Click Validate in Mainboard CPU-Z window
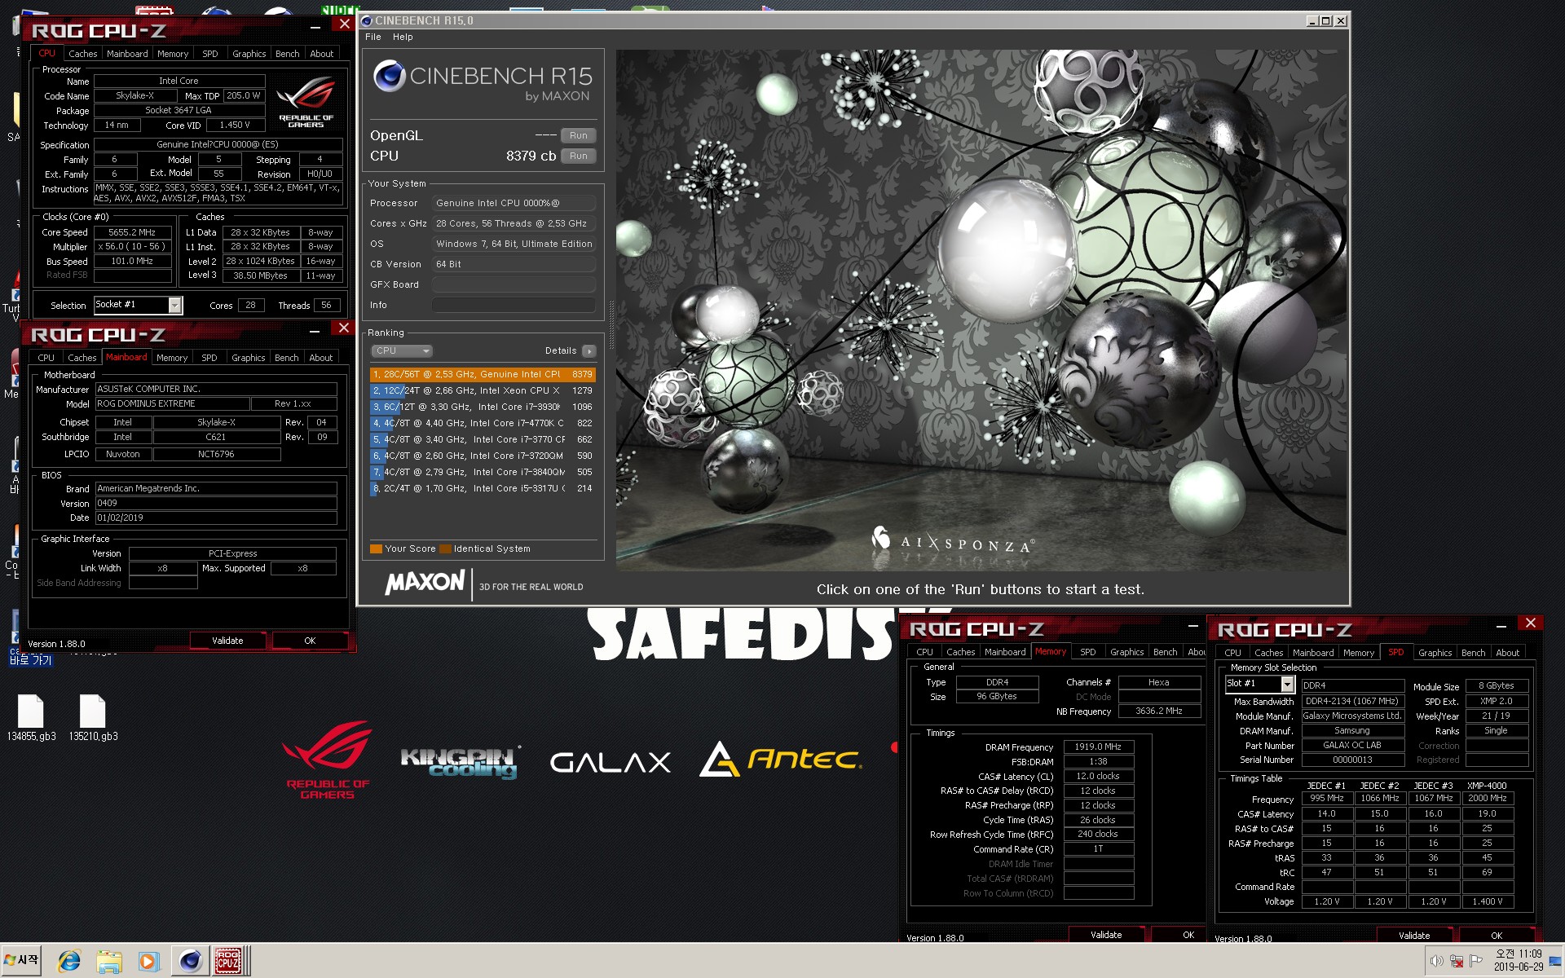This screenshot has width=1565, height=978. tap(227, 641)
